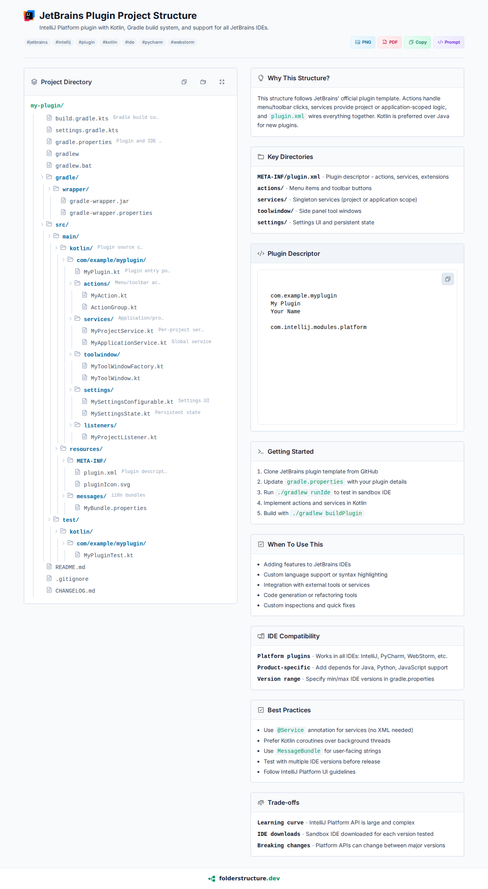
Task: Visit folderstructure.dev footer link
Action: tap(244, 878)
